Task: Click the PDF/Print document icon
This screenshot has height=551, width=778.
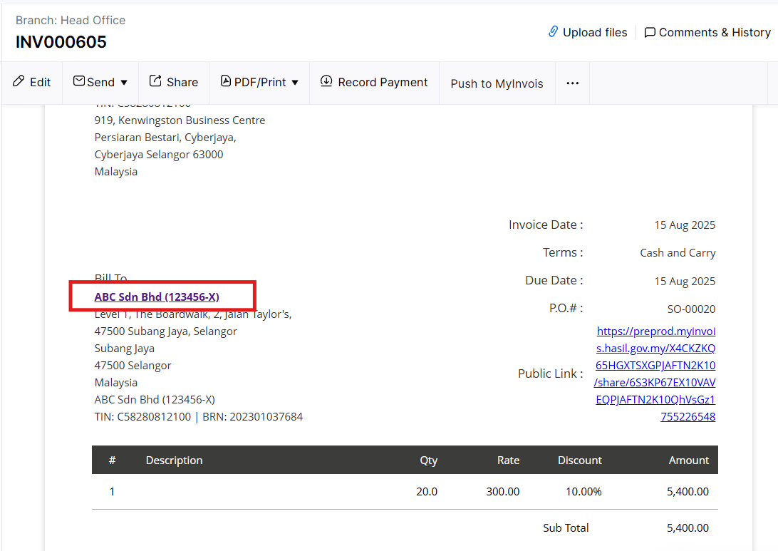Action: coord(226,81)
